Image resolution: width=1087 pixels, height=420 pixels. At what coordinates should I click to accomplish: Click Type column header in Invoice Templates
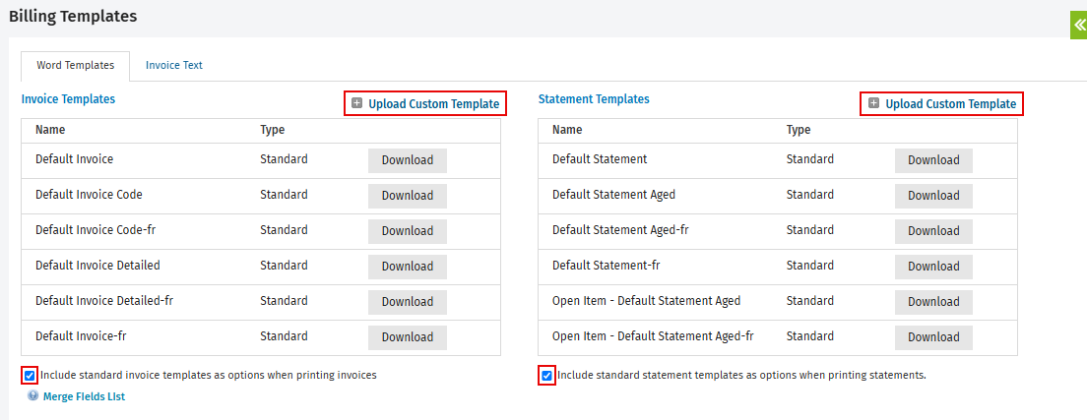(x=273, y=130)
